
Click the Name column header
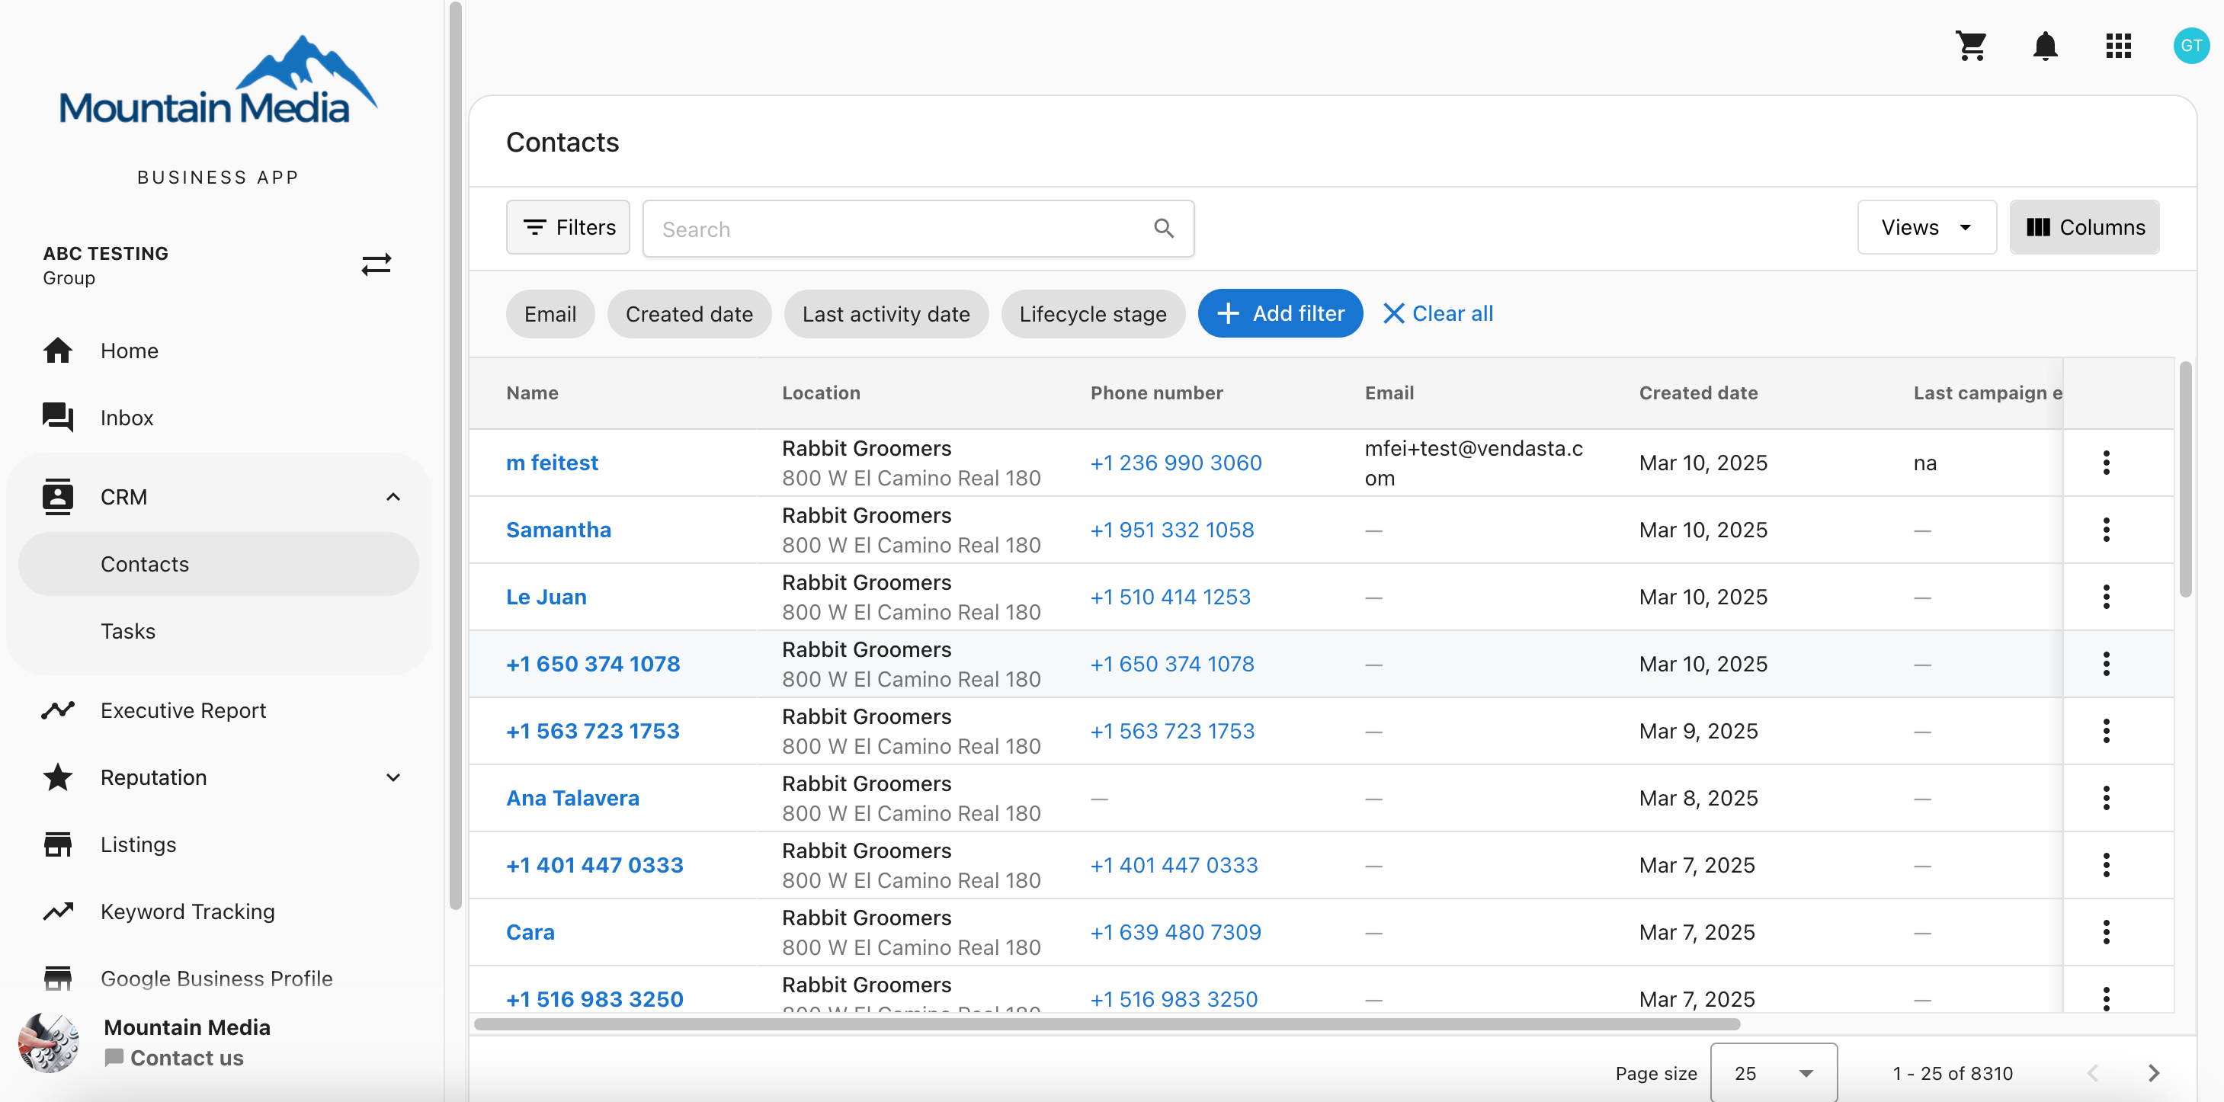tap(532, 392)
